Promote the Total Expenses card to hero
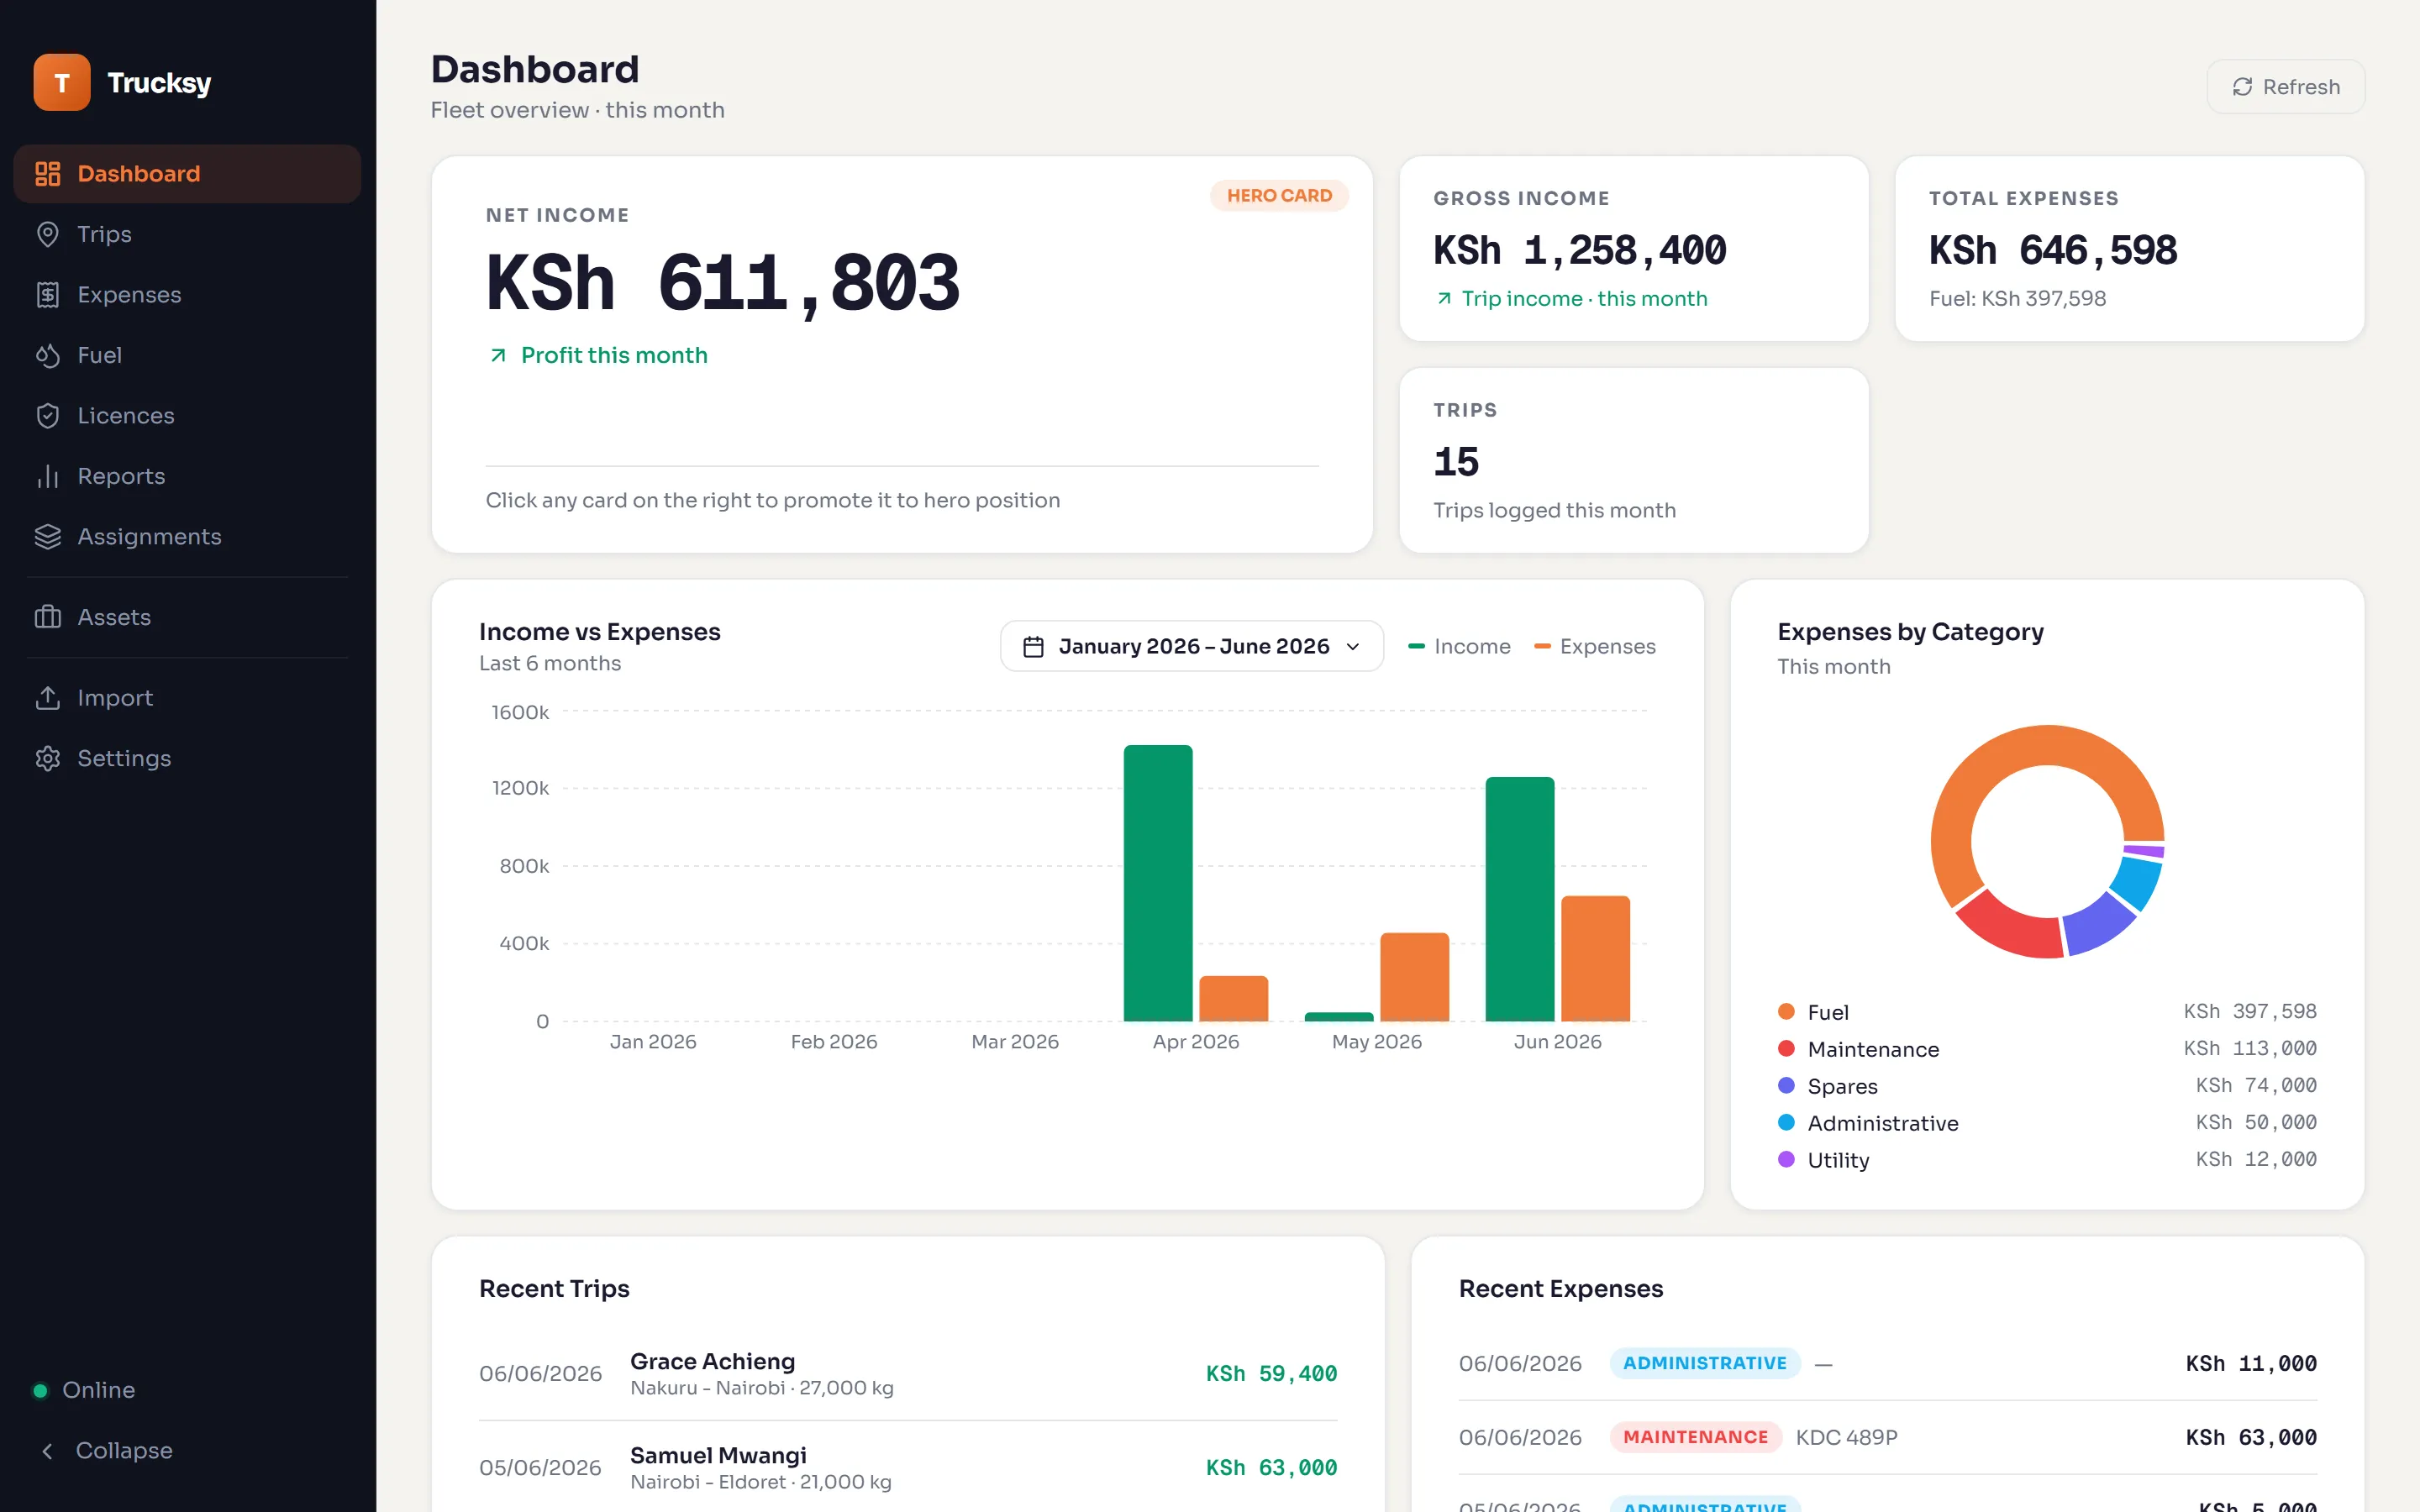 (x=2129, y=248)
